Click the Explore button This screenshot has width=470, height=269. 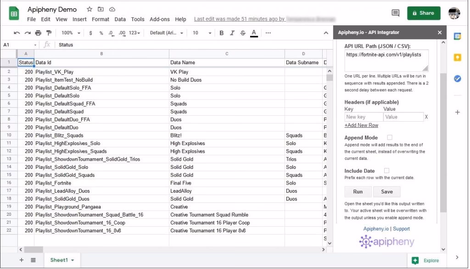(426, 260)
